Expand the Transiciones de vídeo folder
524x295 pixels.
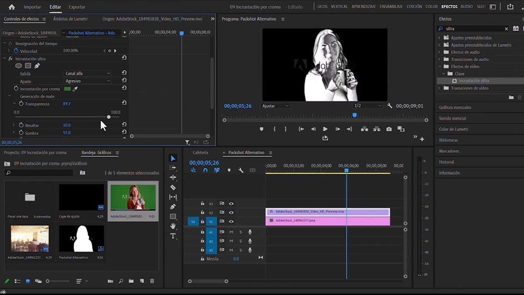[x=440, y=88]
